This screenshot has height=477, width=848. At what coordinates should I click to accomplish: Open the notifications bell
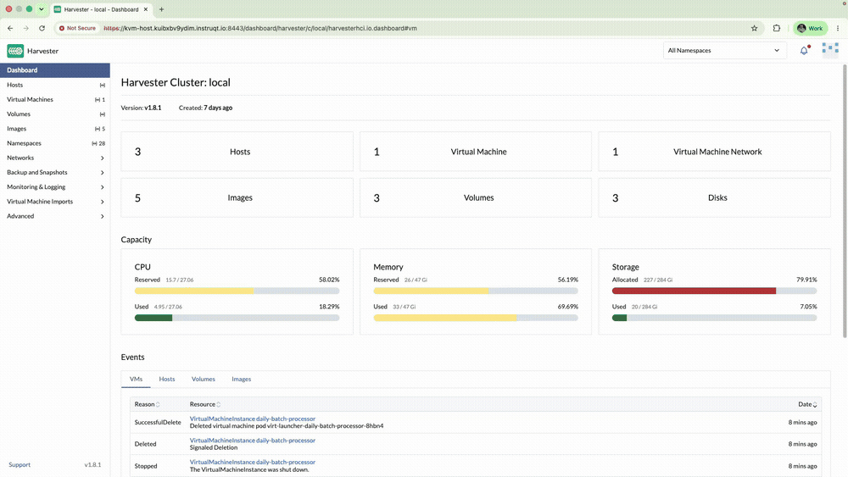804,50
